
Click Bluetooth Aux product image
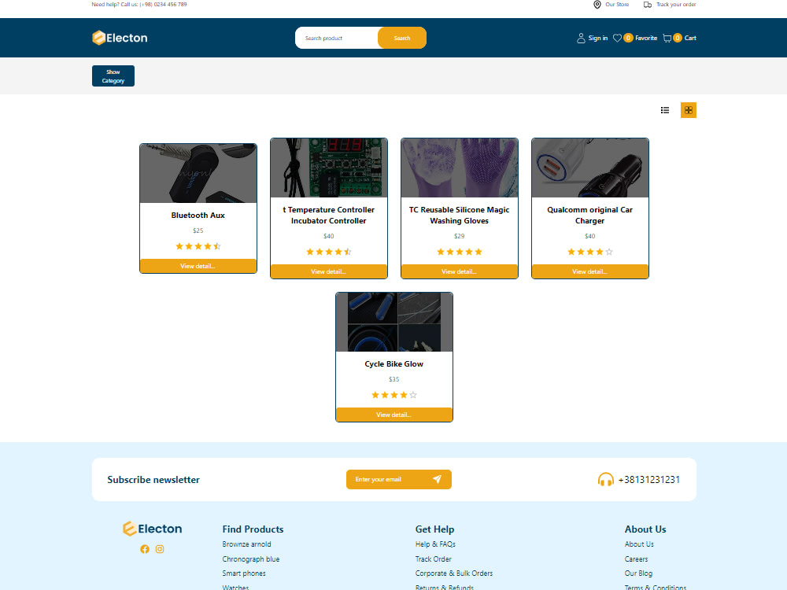pyautogui.click(x=198, y=174)
